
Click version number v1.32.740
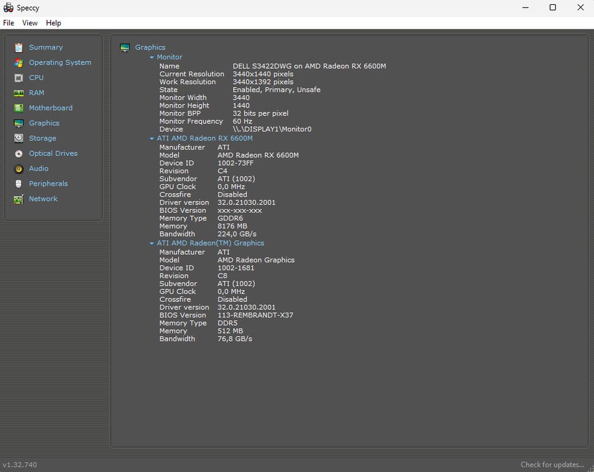pos(20,465)
